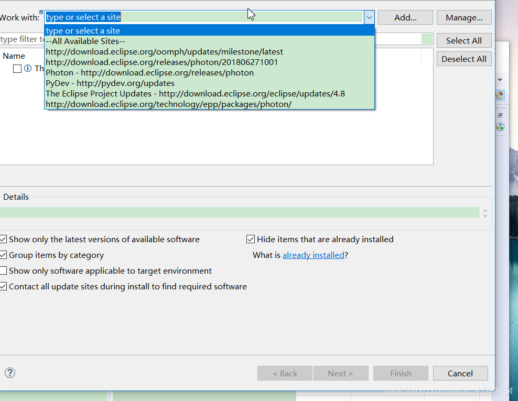Image resolution: width=518 pixels, height=401 pixels.
Task: Click the Finish button
Action: click(x=401, y=373)
